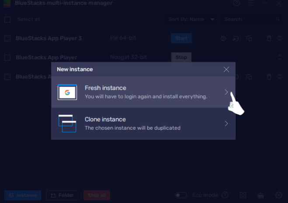Click the Stop all button

tap(97, 195)
